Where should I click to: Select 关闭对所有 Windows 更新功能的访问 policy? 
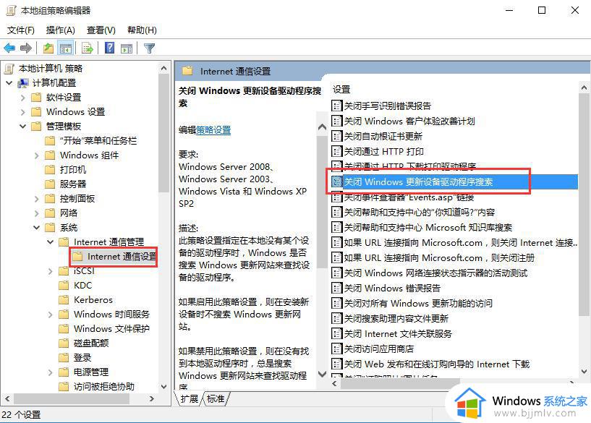coord(418,303)
